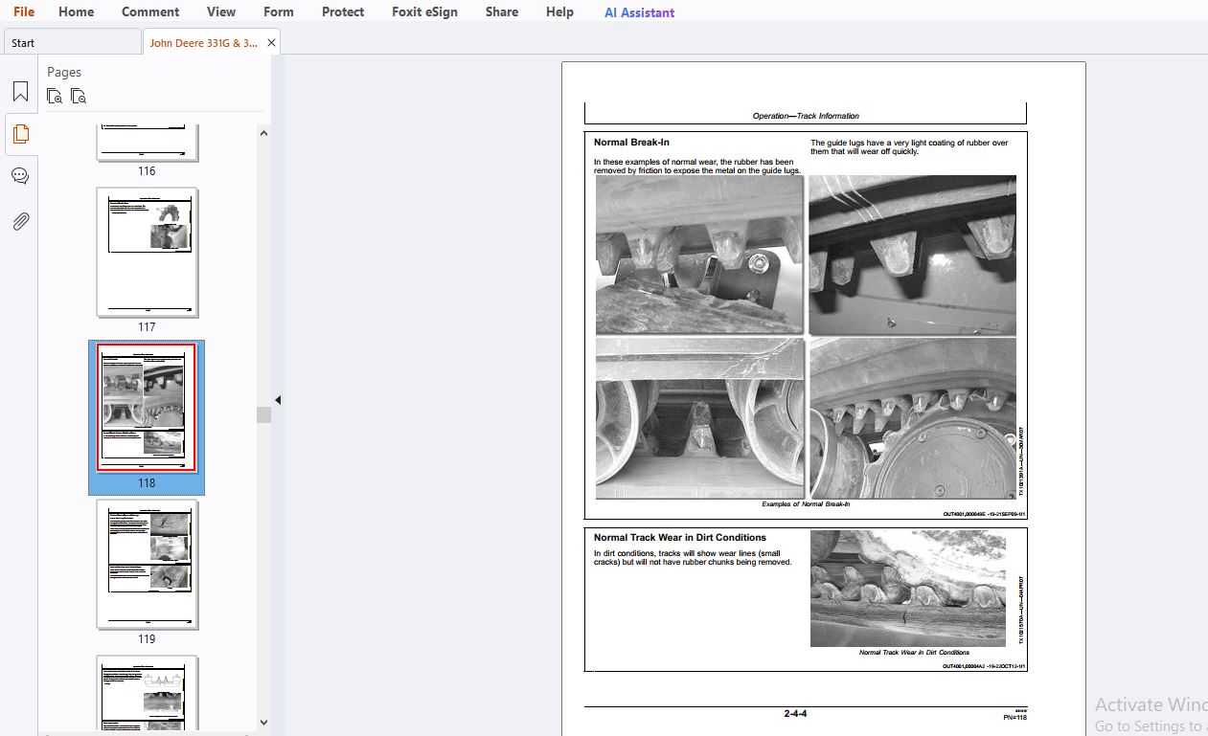Open the View ribbon tab

click(221, 11)
